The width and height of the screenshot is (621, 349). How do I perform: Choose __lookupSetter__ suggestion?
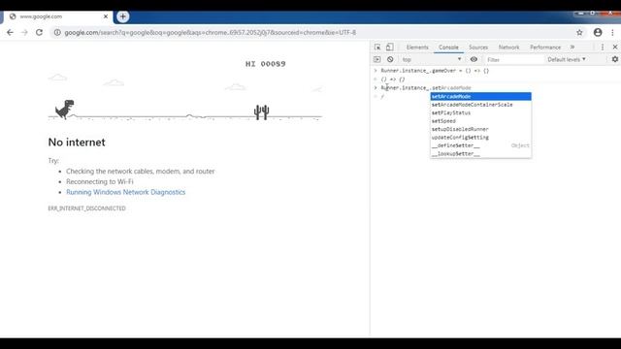click(x=481, y=153)
